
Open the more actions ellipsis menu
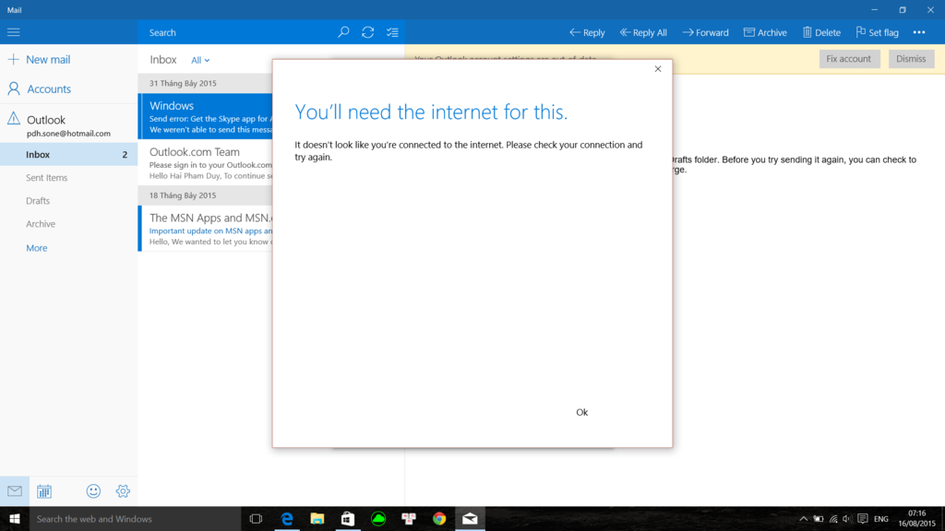tap(919, 32)
